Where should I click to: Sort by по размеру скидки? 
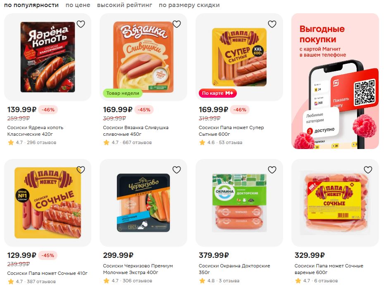tap(189, 5)
